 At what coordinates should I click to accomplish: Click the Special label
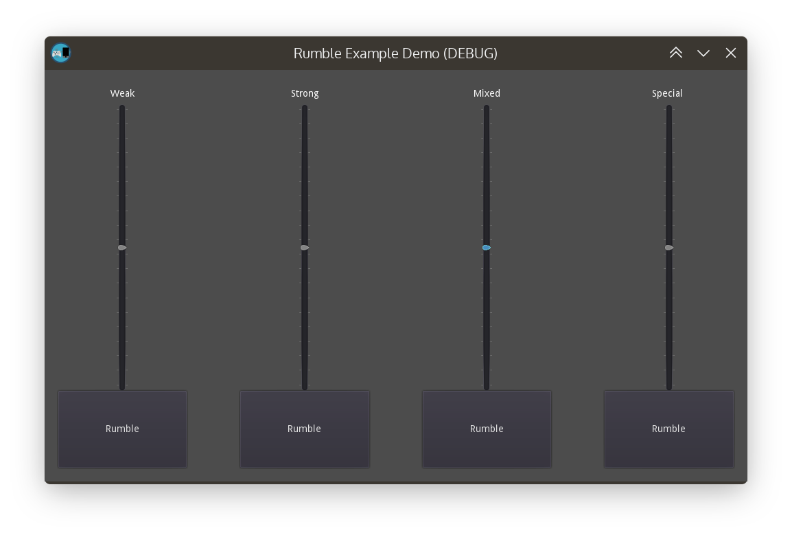[x=666, y=93]
